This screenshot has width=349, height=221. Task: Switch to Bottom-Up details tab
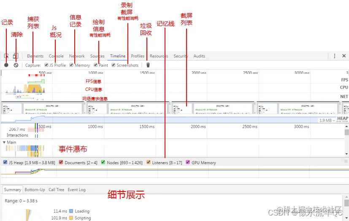pyautogui.click(x=35, y=190)
